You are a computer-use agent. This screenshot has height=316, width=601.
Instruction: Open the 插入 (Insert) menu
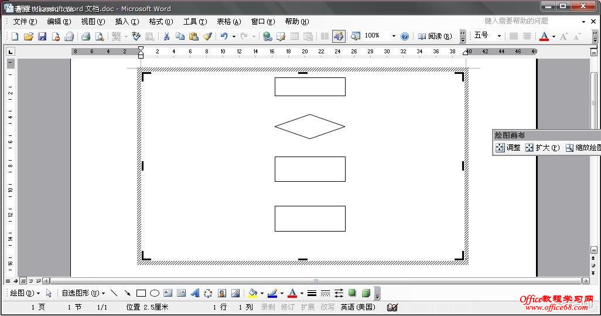[x=127, y=22]
